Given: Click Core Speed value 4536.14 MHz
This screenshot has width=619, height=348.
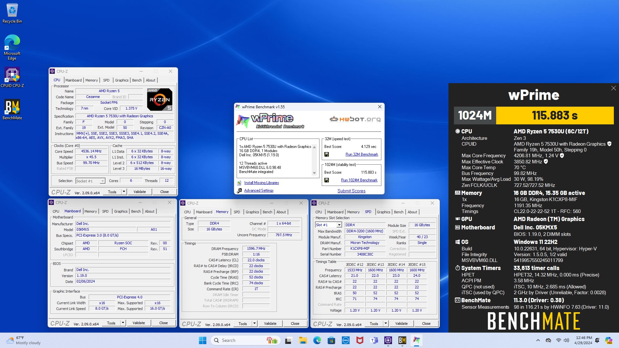Looking at the screenshot, I should click(x=91, y=151).
